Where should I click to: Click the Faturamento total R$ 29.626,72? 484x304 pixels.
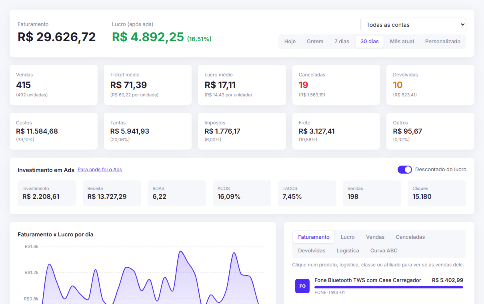pos(57,37)
